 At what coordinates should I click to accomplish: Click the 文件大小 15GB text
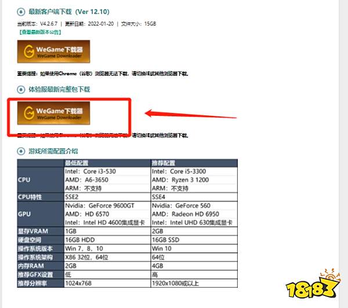click(139, 24)
